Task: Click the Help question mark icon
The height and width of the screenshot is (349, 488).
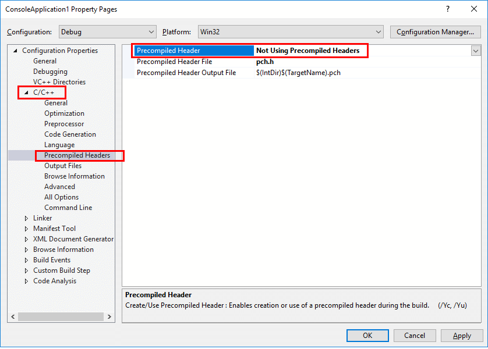Action: (448, 9)
